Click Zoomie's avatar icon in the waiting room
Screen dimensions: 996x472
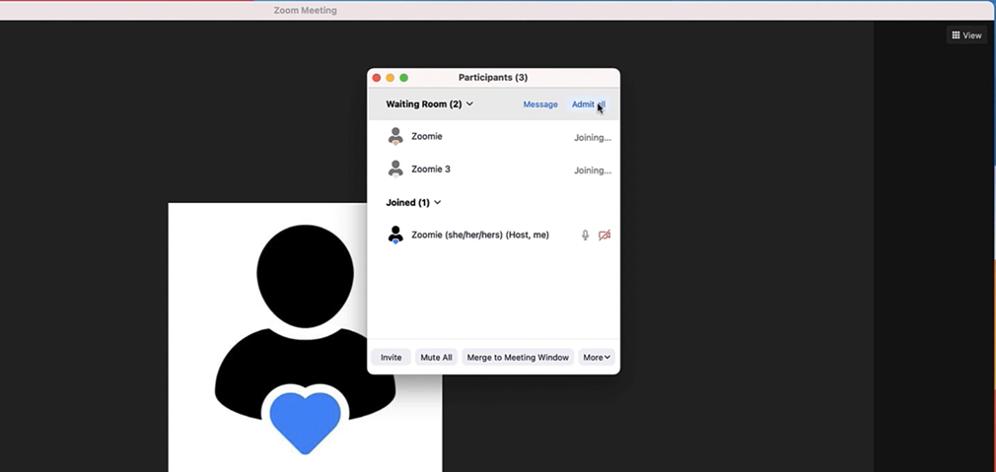pos(395,137)
